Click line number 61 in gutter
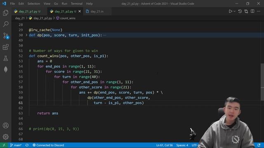This screenshot has height=148, width=264. (x=21, y=103)
